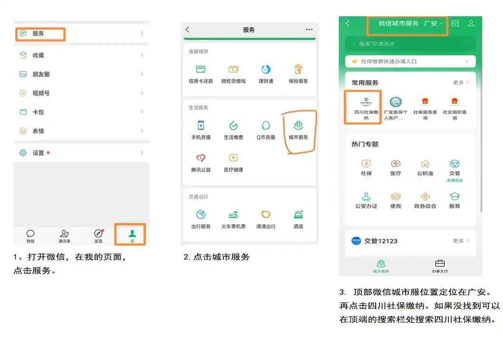503x348 pixels.
Task: Go back from the 服务 page
Action: coord(188,29)
